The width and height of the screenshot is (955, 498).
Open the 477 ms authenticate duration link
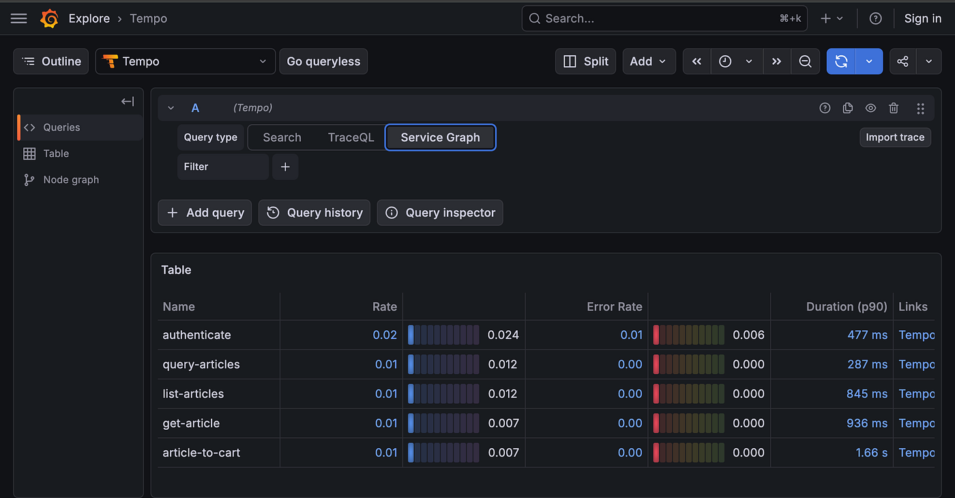(867, 335)
